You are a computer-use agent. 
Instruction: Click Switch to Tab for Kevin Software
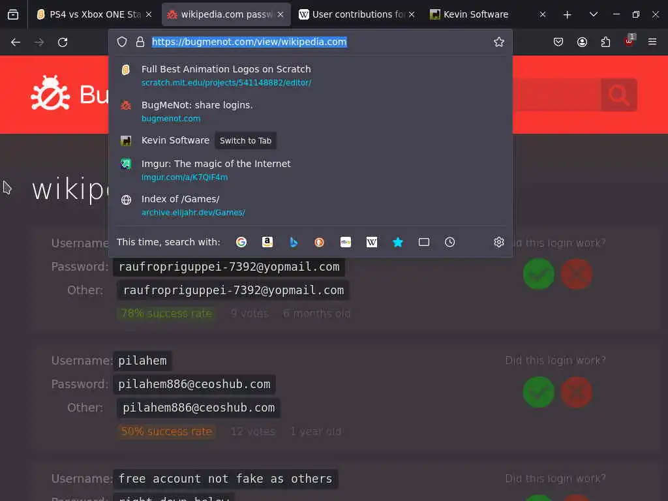tap(245, 141)
